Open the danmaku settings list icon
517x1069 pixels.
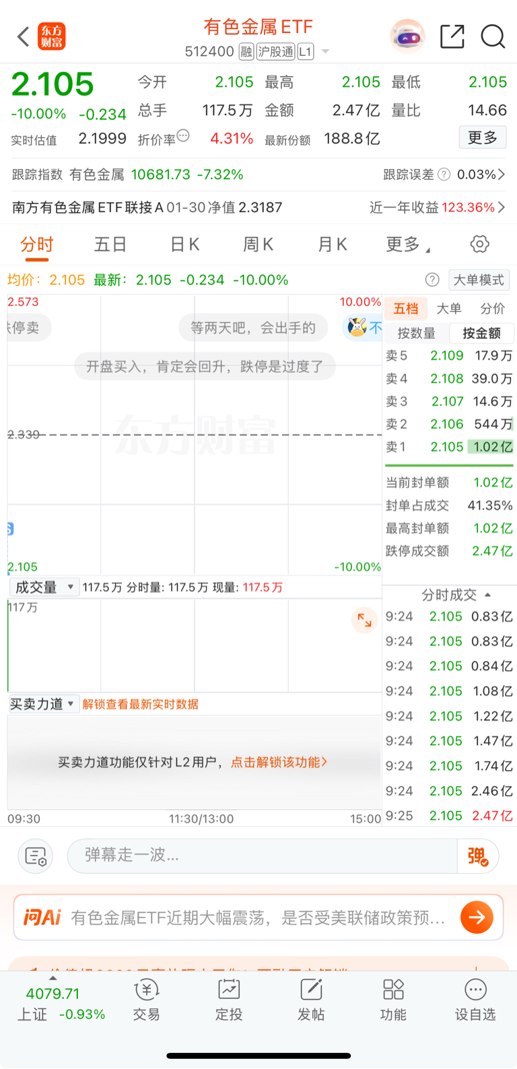pos(36,856)
